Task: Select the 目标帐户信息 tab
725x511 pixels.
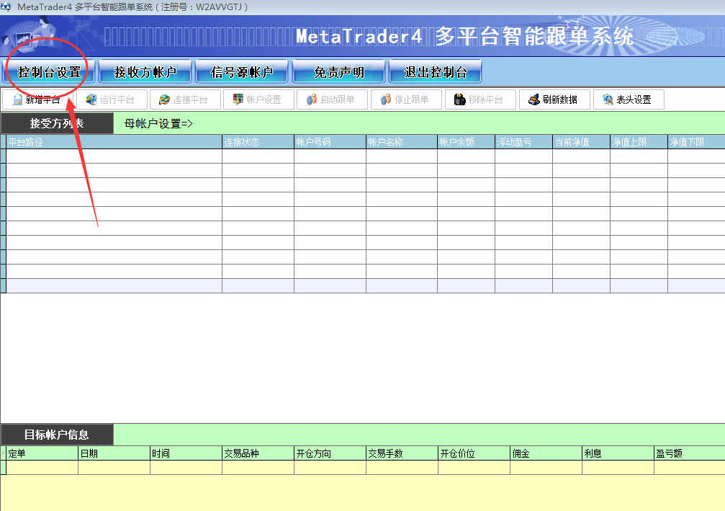Action: pos(57,435)
